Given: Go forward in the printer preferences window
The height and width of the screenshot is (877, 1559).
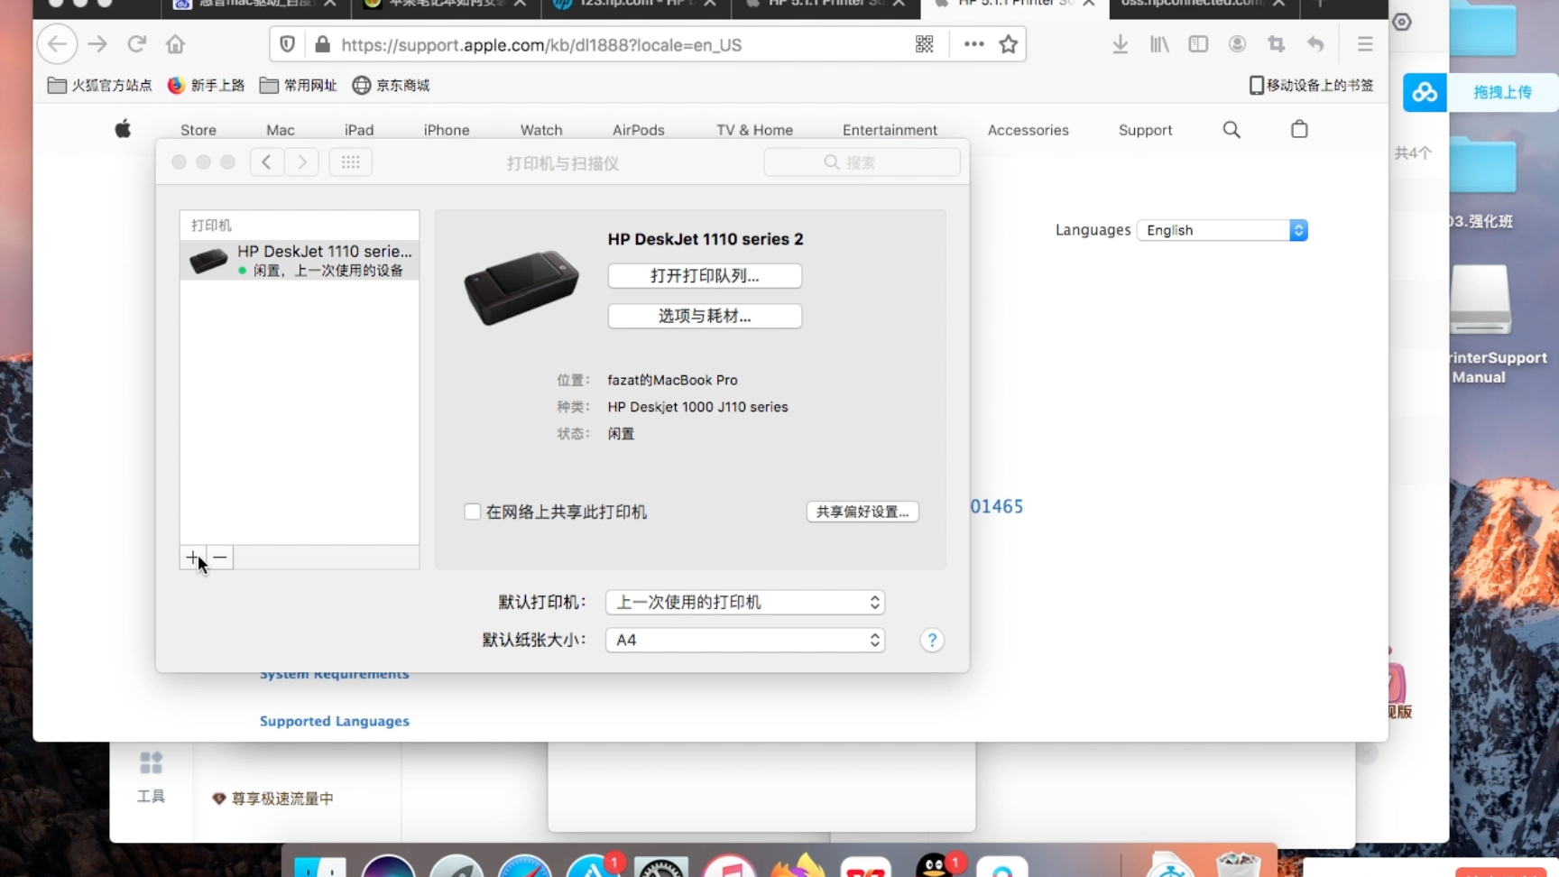Looking at the screenshot, I should 302,162.
